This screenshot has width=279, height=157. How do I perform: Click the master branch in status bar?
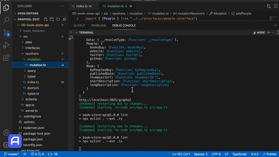coord(11,154)
